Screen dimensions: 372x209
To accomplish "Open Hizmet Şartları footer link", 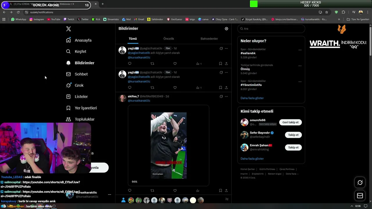I will point(248,169).
